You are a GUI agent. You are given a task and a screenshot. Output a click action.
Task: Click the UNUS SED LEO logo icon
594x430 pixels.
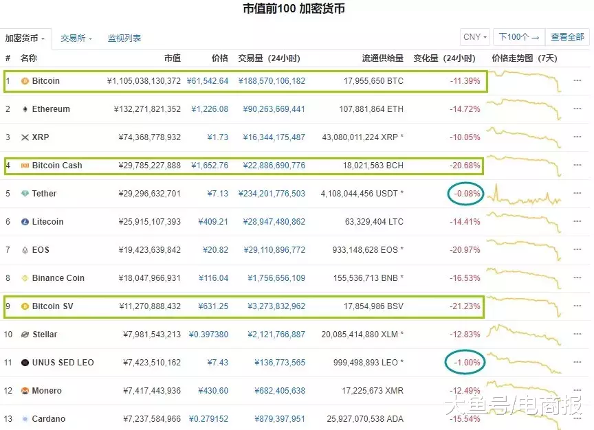[25, 363]
